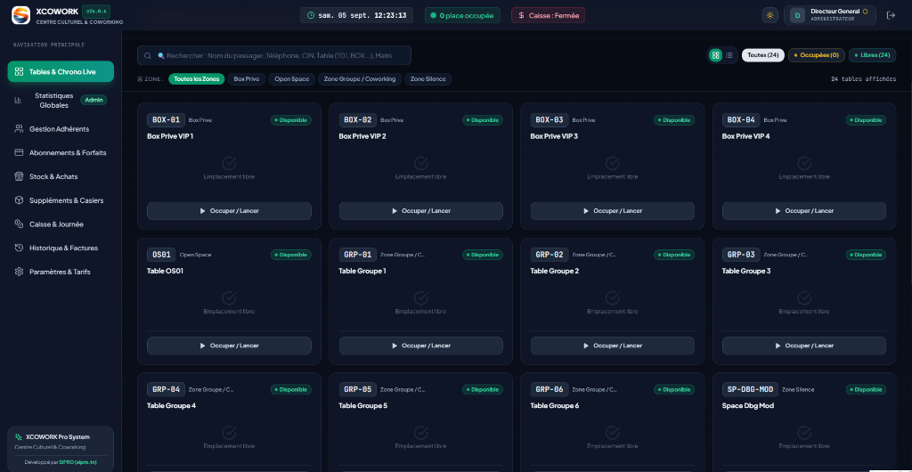Open Suppléments & Casiers
Screen dimensions: 912x472
(x=61, y=200)
